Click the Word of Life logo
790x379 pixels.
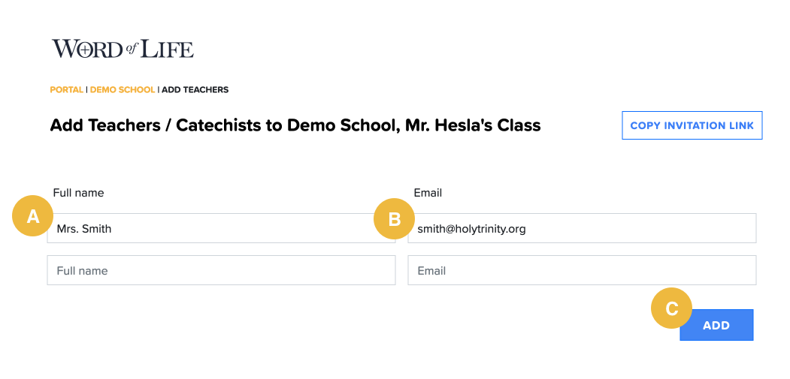click(123, 50)
